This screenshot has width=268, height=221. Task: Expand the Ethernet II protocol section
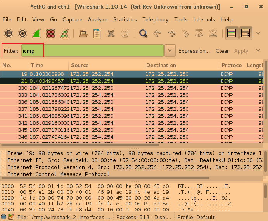tap(3, 160)
